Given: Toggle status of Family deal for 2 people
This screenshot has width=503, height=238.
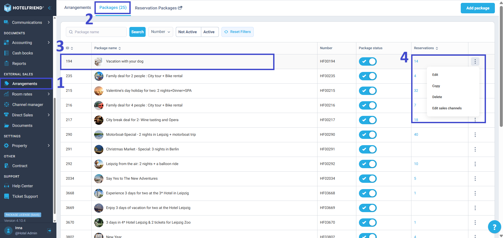Looking at the screenshot, I should coord(368,76).
